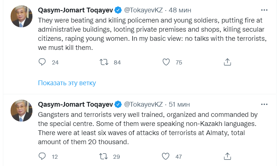The width and height of the screenshot is (278, 166).
Task: Open profile avatar on the second tweet
Action: (22, 111)
